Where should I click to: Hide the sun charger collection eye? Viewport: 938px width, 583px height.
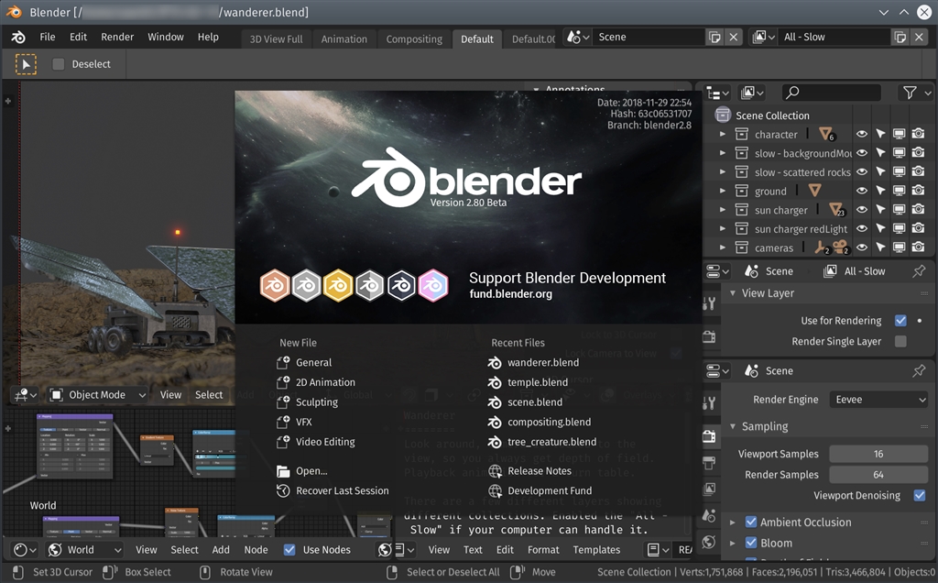tap(861, 210)
